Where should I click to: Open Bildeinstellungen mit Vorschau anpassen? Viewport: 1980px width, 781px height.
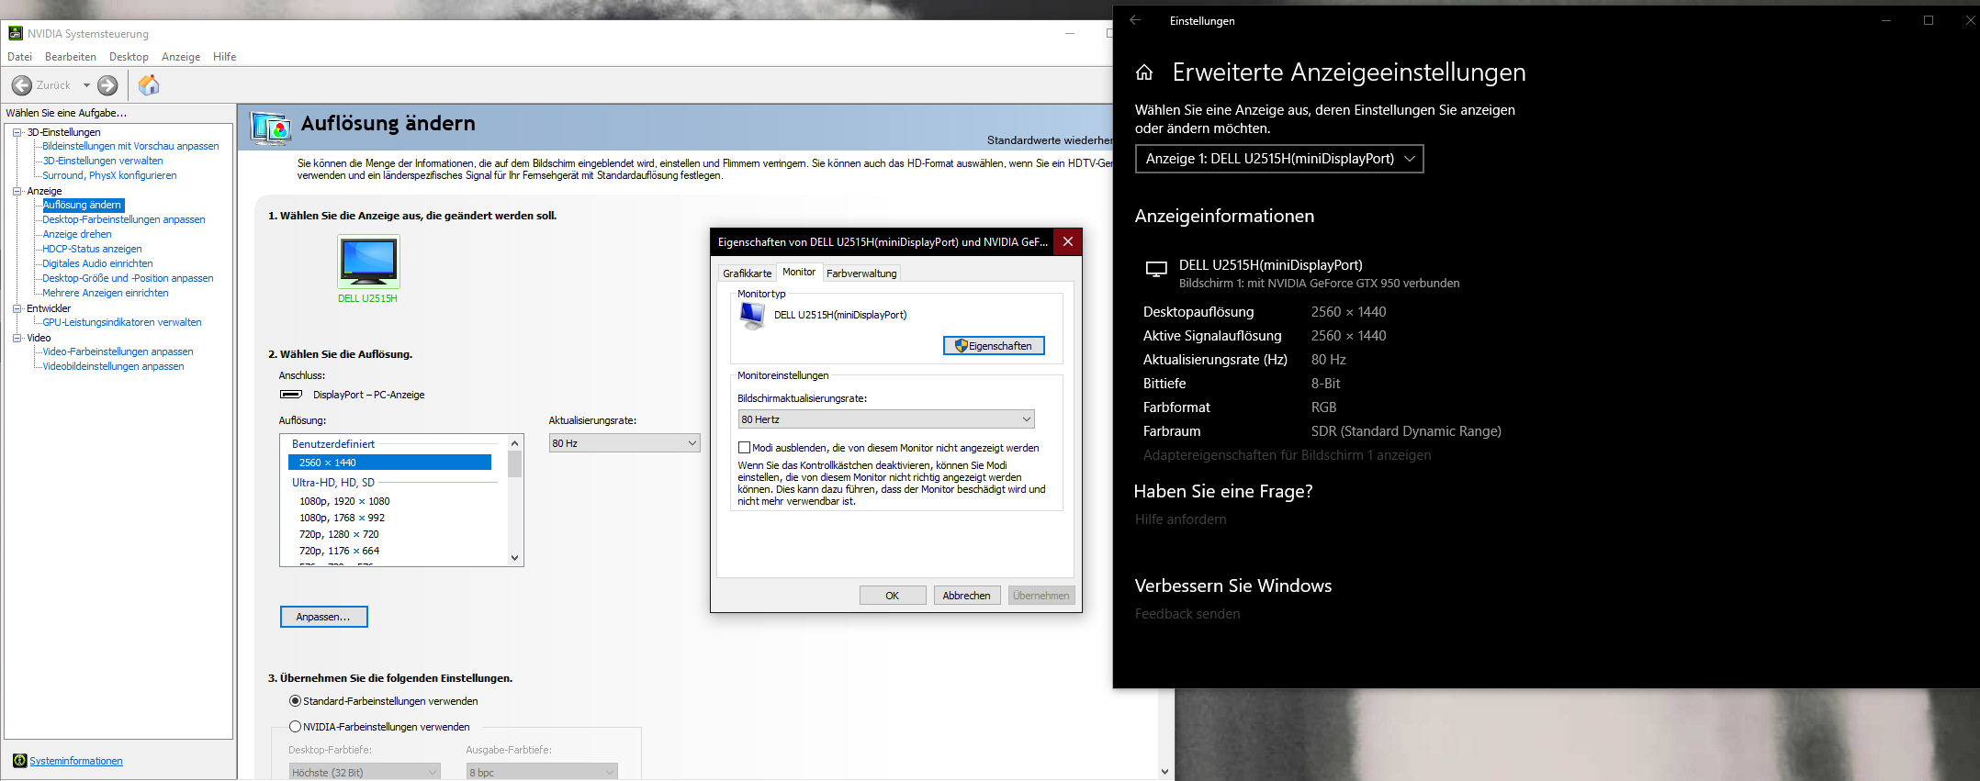(x=130, y=146)
